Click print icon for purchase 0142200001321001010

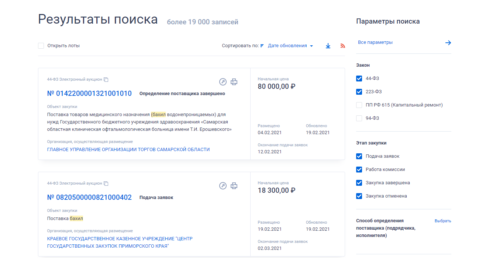click(234, 82)
